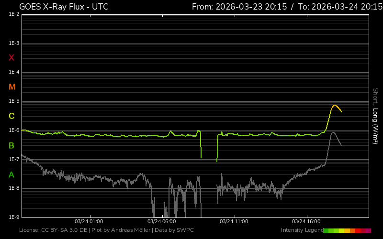Click the red X flare class label
This screenshot has height=239, width=383.
(11, 58)
